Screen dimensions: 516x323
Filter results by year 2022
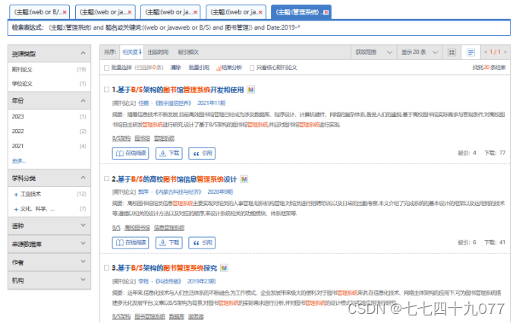[x=17, y=131]
